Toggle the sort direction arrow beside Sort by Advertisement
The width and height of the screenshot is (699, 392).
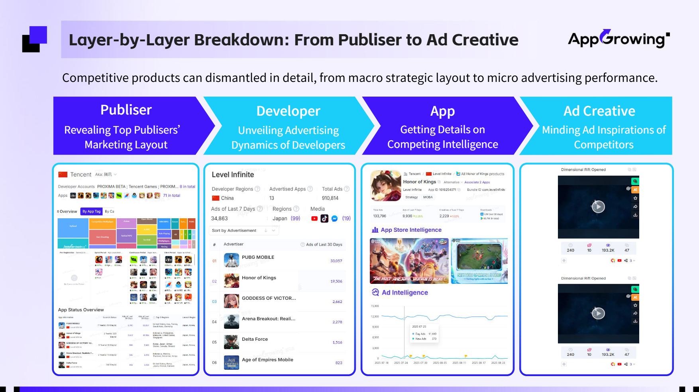(x=266, y=230)
